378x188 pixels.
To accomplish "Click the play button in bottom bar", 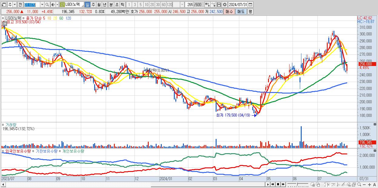I will (268, 184).
